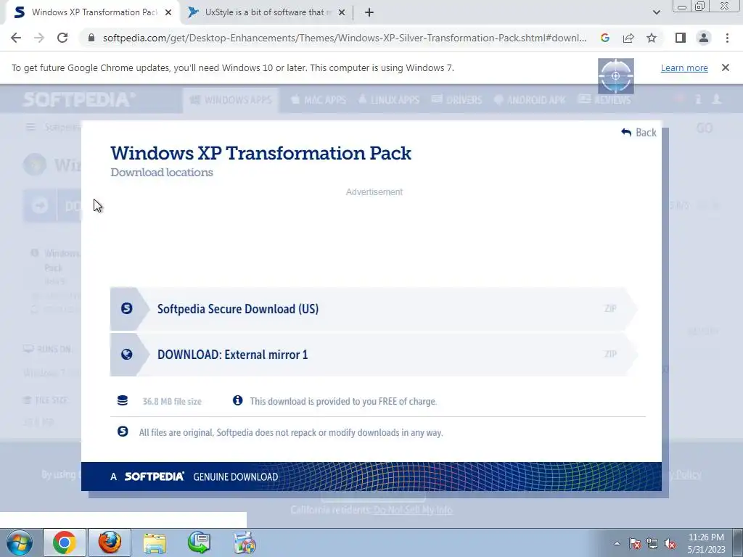Open the monitor with green arrow taskbar icon

(x=200, y=542)
